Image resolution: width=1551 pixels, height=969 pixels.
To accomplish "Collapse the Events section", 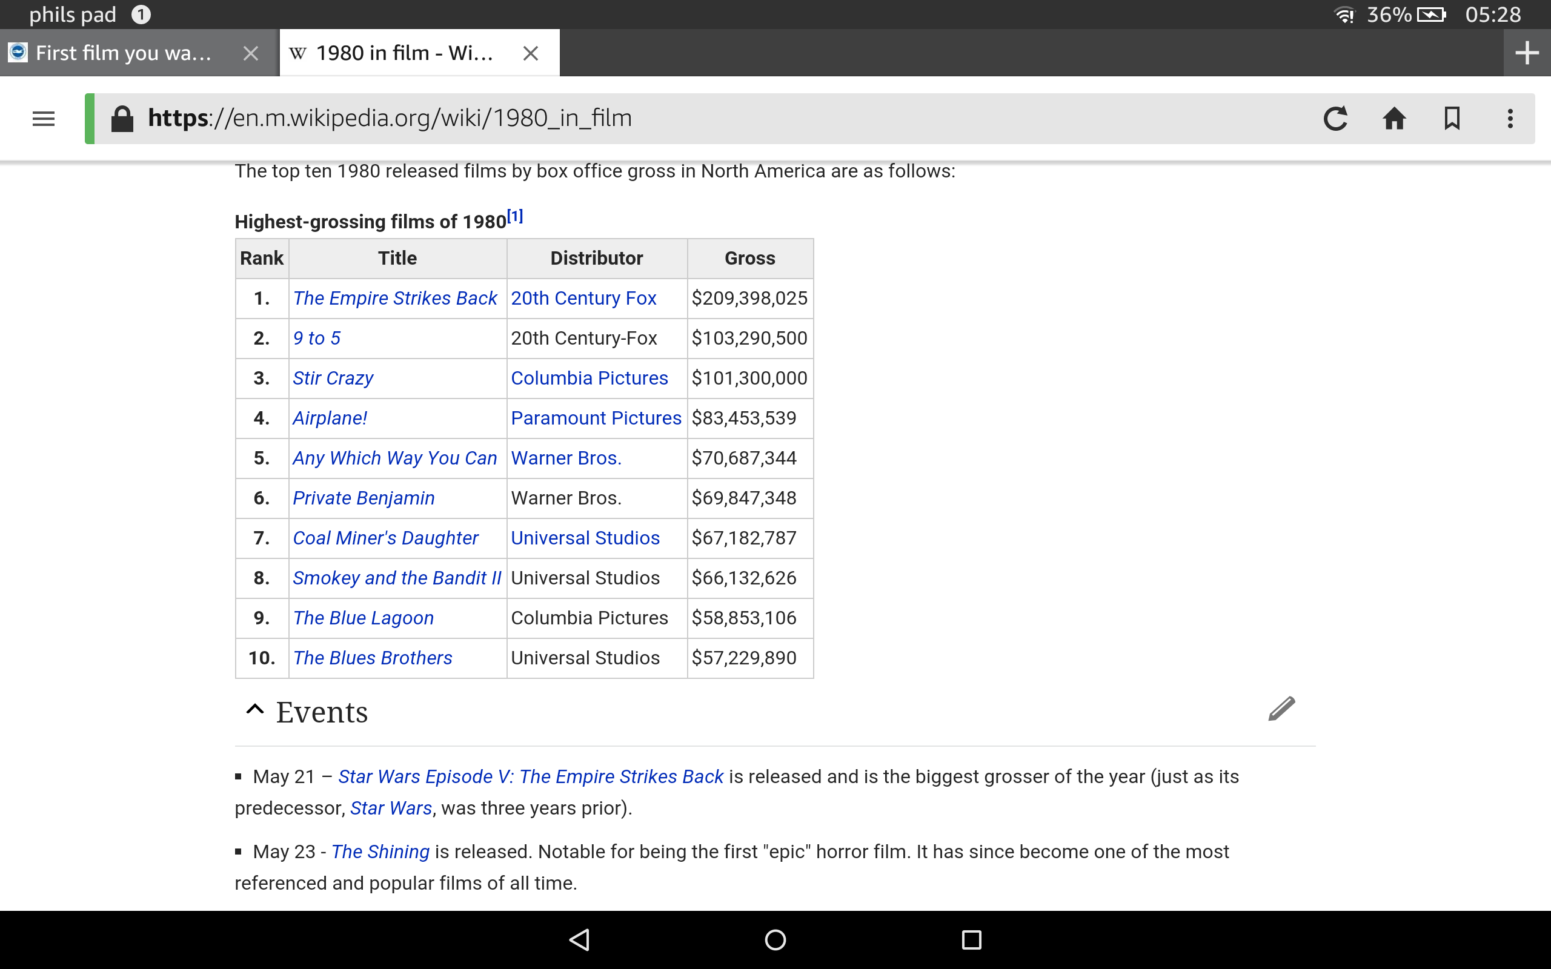I will point(255,709).
